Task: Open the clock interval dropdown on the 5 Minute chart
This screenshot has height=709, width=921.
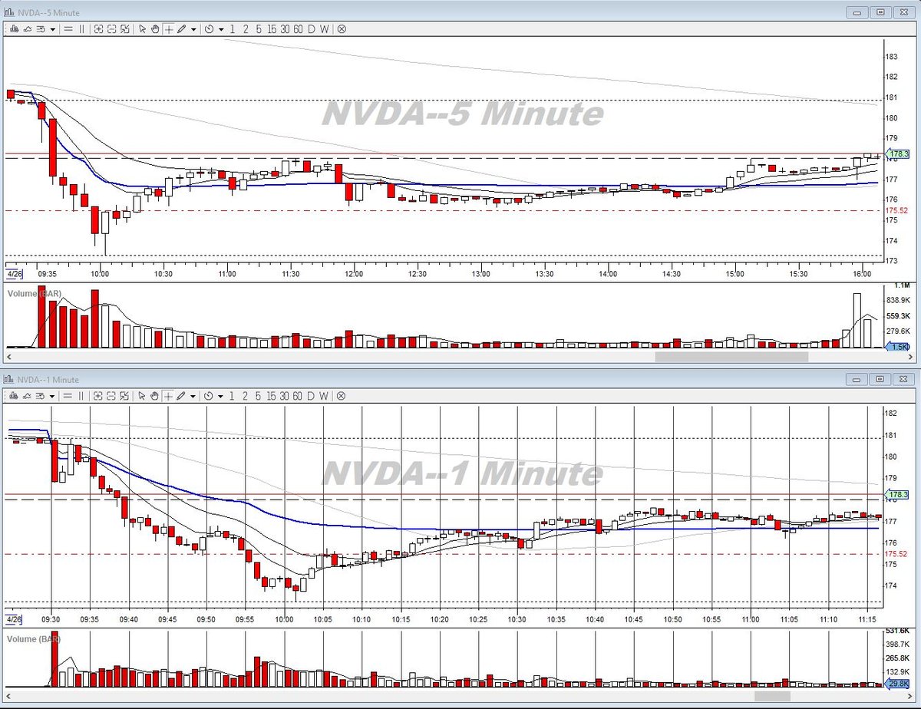Action: 221,28
